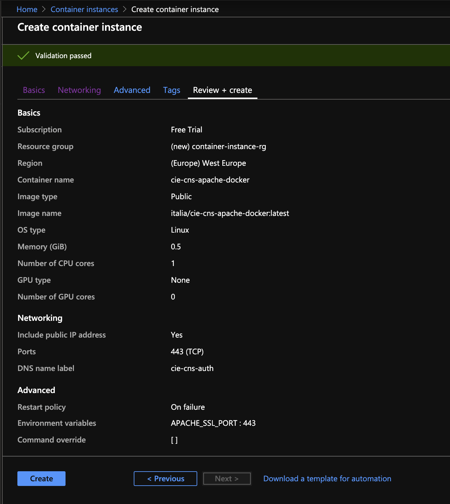Click the disabled Next button
Screen dimensions: 450x504
pyautogui.click(x=227, y=479)
